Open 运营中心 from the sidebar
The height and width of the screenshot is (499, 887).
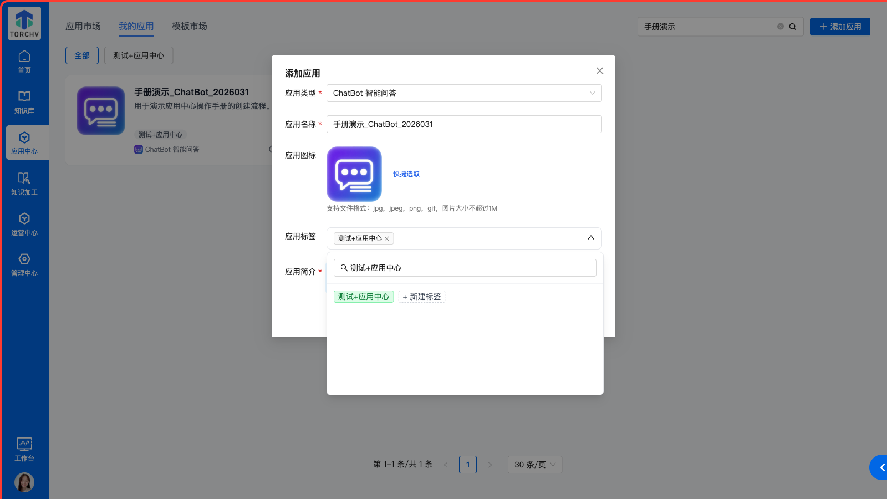[24, 224]
